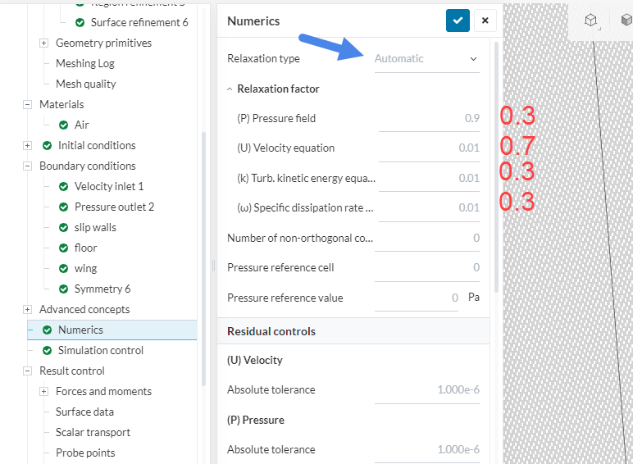Select the Pressure outlet 2 boundary condition
This screenshot has height=464, width=633.
point(114,207)
